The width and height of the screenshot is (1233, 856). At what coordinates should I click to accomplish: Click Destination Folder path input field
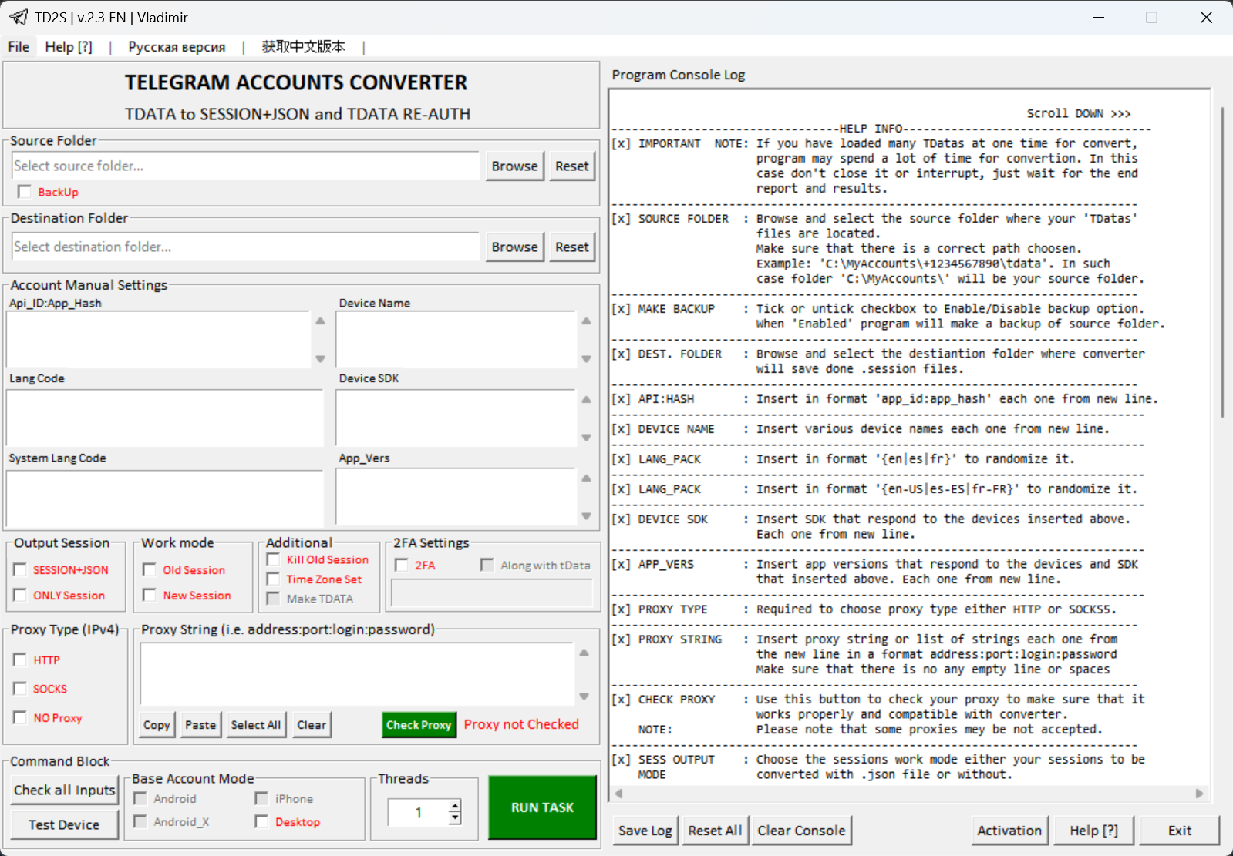(246, 247)
